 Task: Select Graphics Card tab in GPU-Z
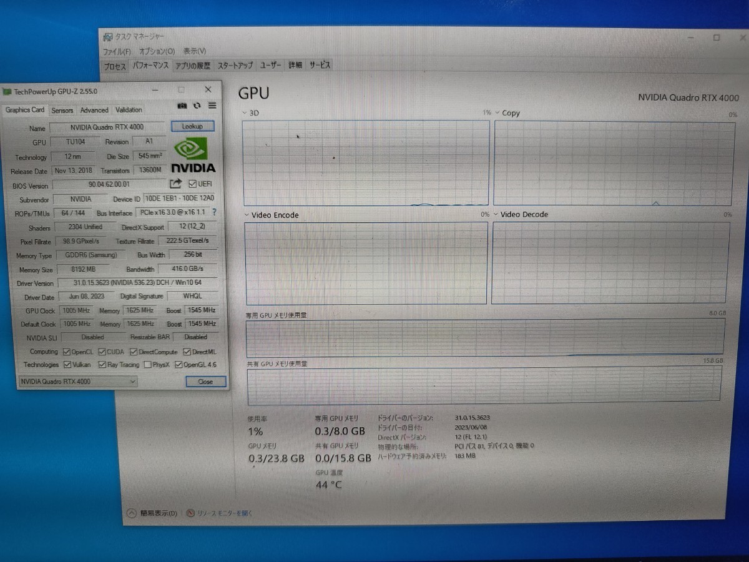tap(25, 110)
